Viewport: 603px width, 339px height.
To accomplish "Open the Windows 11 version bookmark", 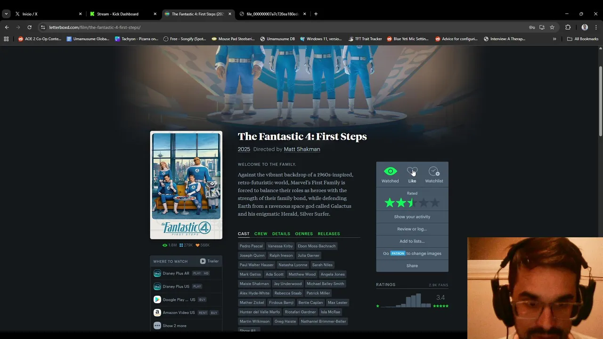I will 321,39.
